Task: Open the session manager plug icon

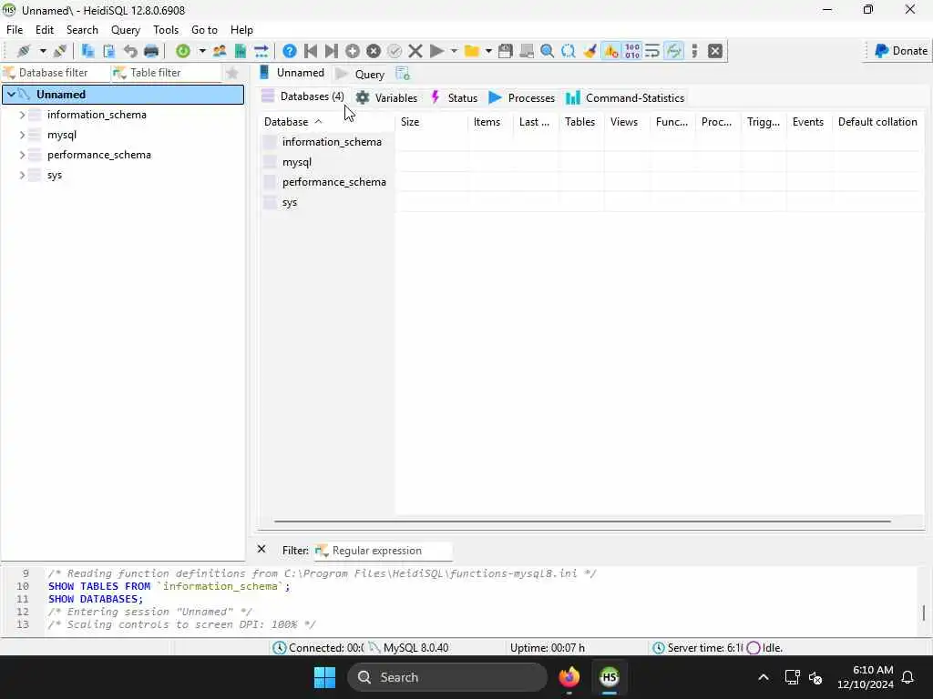Action: 24,51
